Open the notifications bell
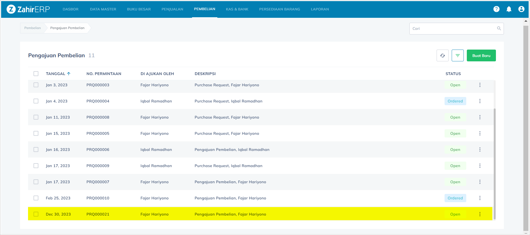The height and width of the screenshot is (235, 530). [509, 9]
